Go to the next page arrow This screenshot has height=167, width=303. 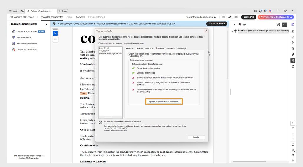pyautogui.click(x=293, y=139)
